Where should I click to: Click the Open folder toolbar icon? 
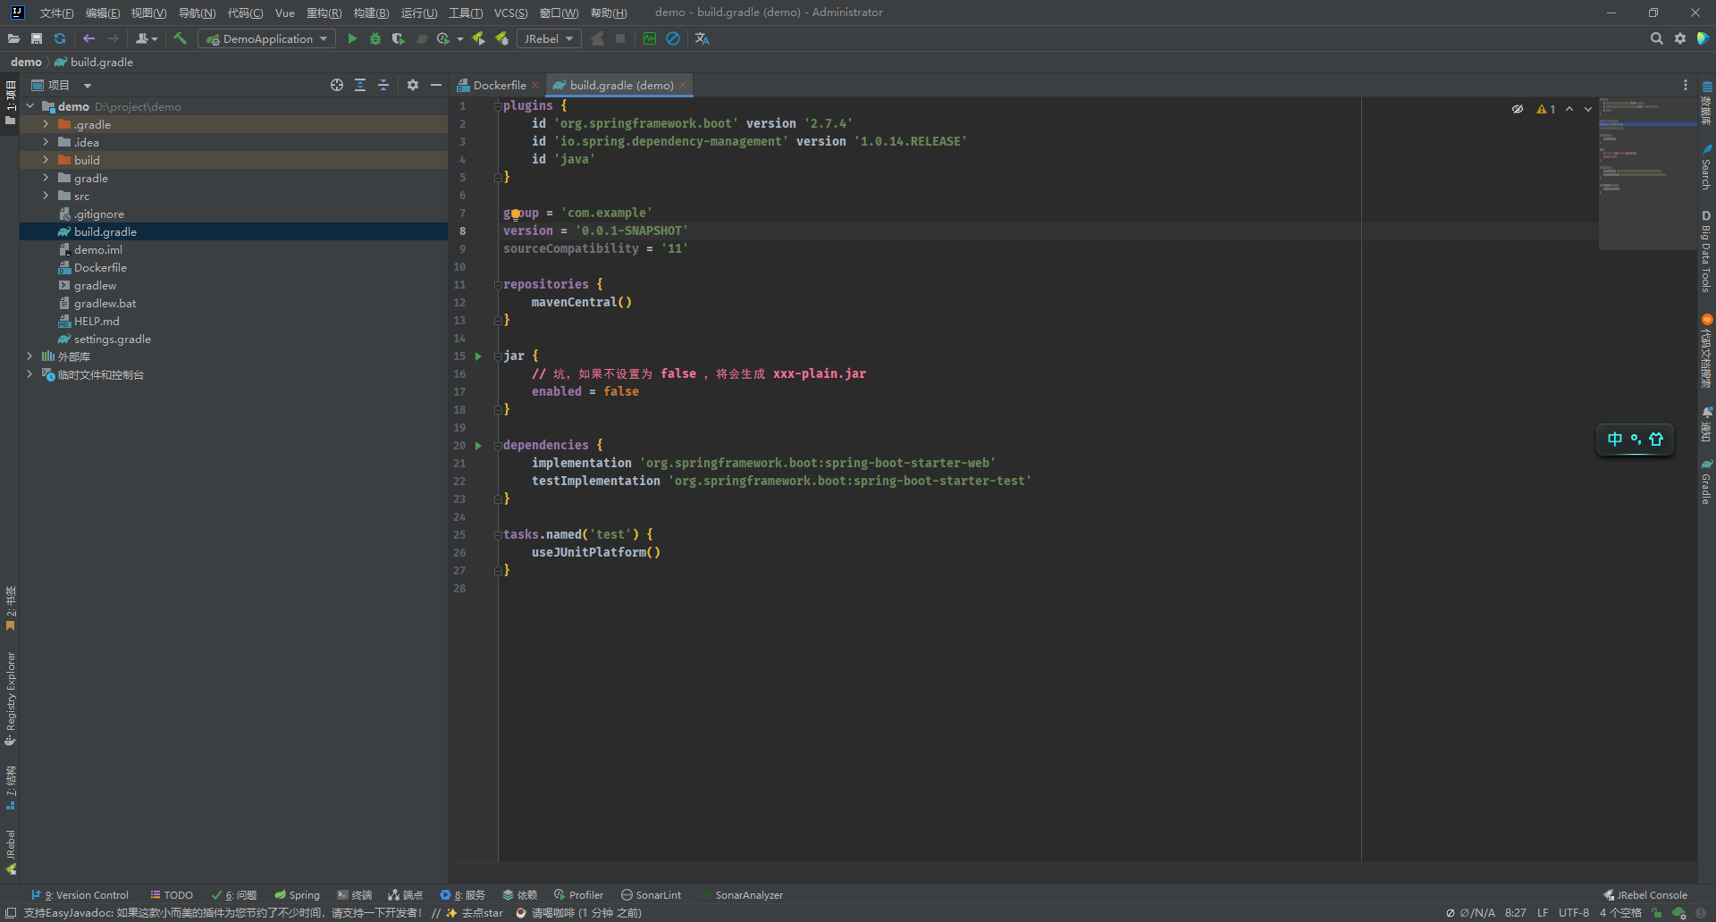[x=13, y=38]
